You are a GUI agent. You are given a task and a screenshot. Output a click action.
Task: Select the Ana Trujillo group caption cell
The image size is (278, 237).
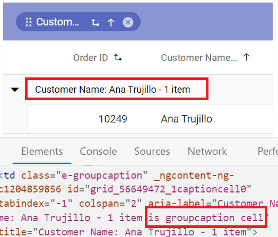point(117,89)
